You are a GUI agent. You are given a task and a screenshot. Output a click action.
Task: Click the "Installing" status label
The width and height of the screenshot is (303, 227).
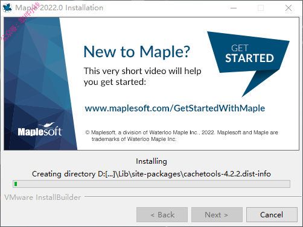coord(151,161)
